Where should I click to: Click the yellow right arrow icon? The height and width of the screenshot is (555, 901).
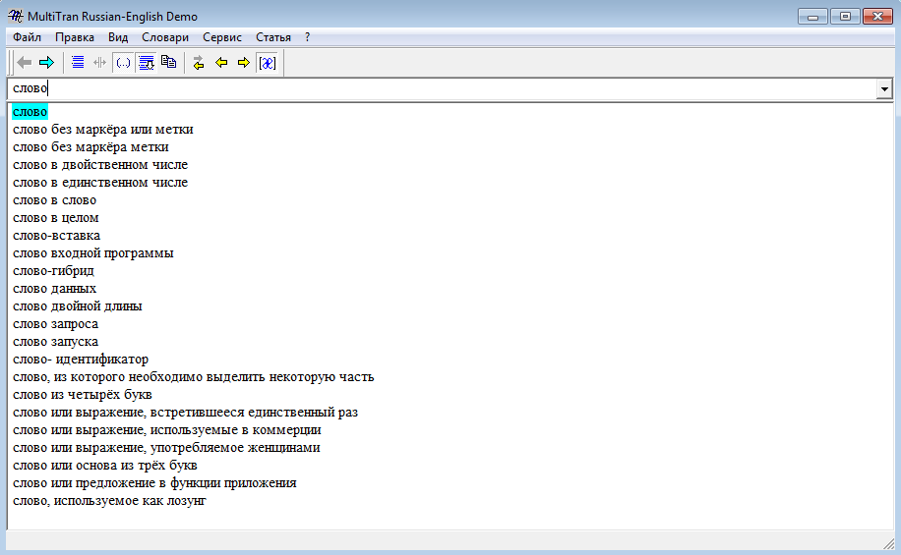pos(244,63)
